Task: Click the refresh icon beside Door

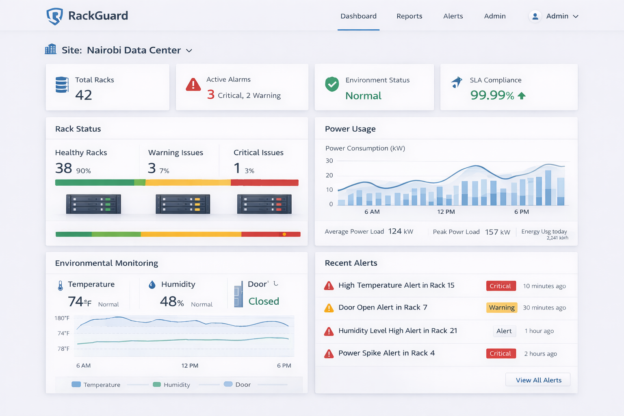Action: click(276, 284)
